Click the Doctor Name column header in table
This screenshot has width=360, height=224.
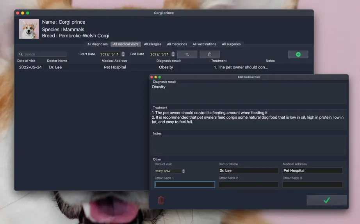[57, 61]
